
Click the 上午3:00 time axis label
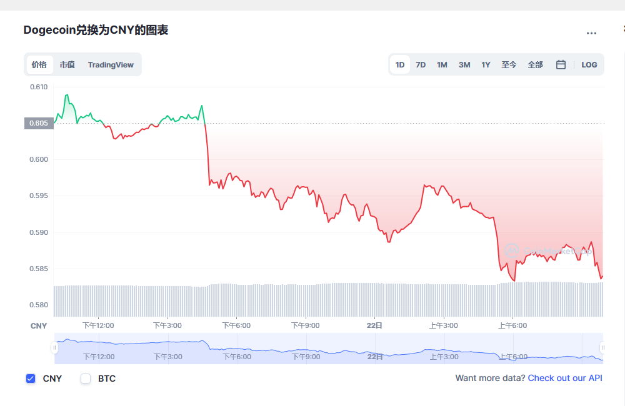point(443,325)
